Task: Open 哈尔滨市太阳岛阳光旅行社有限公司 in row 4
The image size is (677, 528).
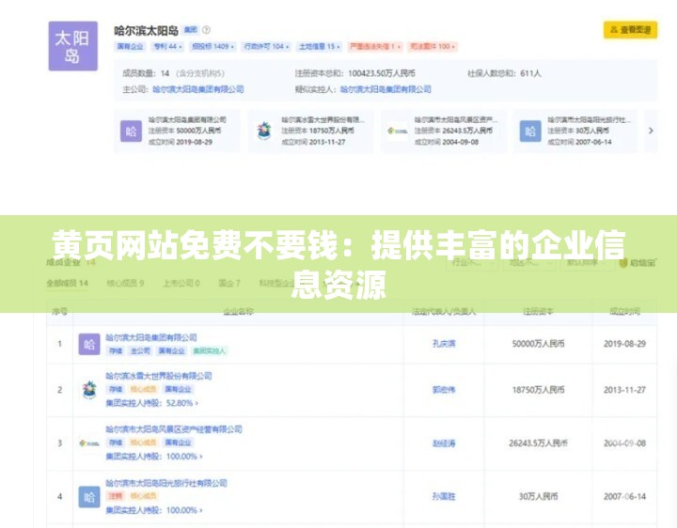Action: tap(166, 483)
